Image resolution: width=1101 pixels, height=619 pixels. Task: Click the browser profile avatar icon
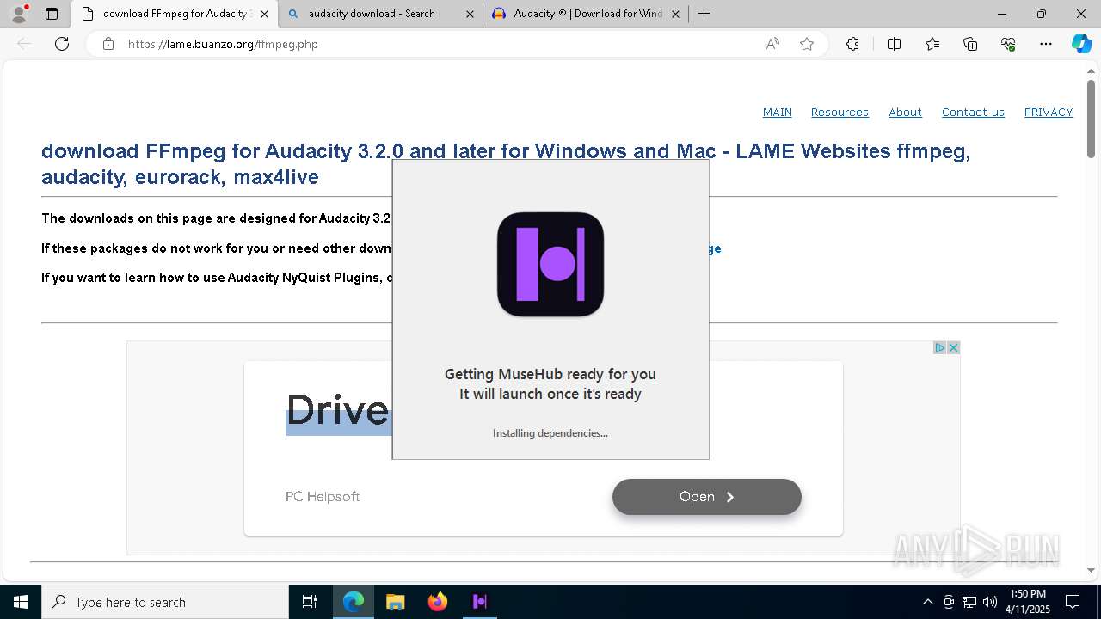click(19, 14)
